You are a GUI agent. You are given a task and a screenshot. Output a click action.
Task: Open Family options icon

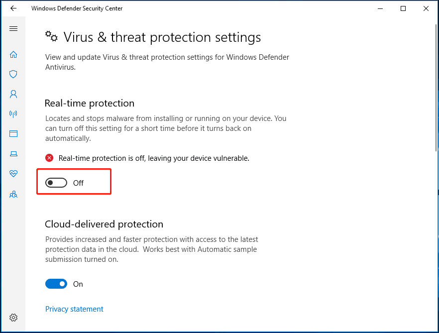click(x=13, y=194)
